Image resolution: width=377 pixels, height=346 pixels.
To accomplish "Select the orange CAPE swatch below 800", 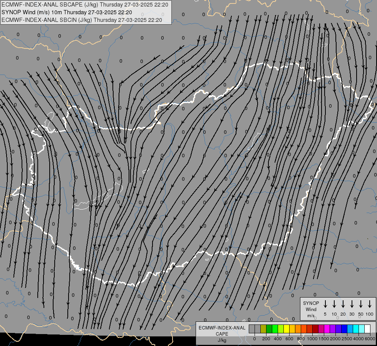I will [298, 329].
